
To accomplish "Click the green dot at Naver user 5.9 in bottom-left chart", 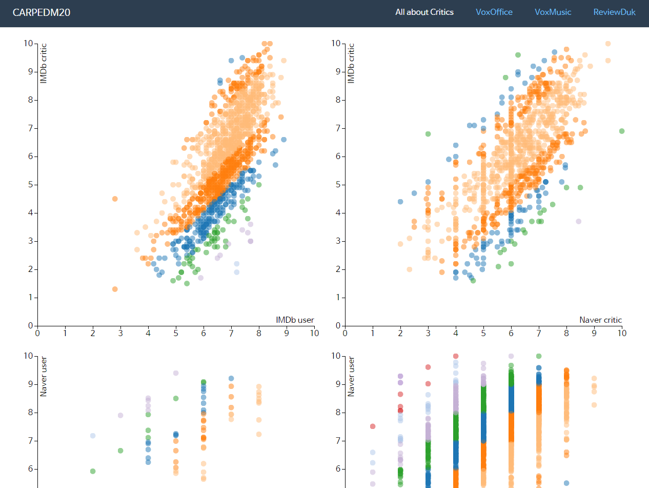I will 93,471.
